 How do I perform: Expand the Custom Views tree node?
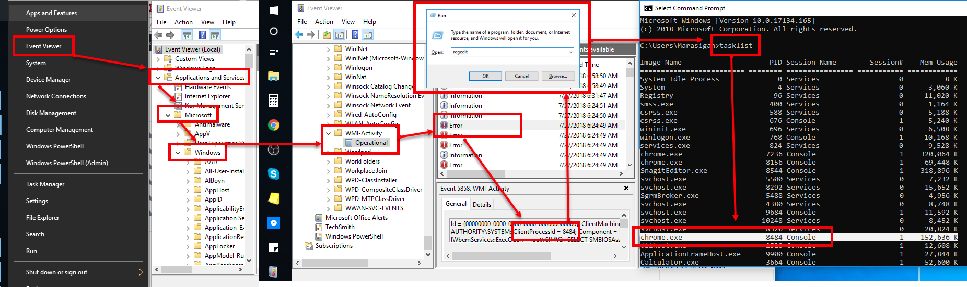(x=158, y=59)
